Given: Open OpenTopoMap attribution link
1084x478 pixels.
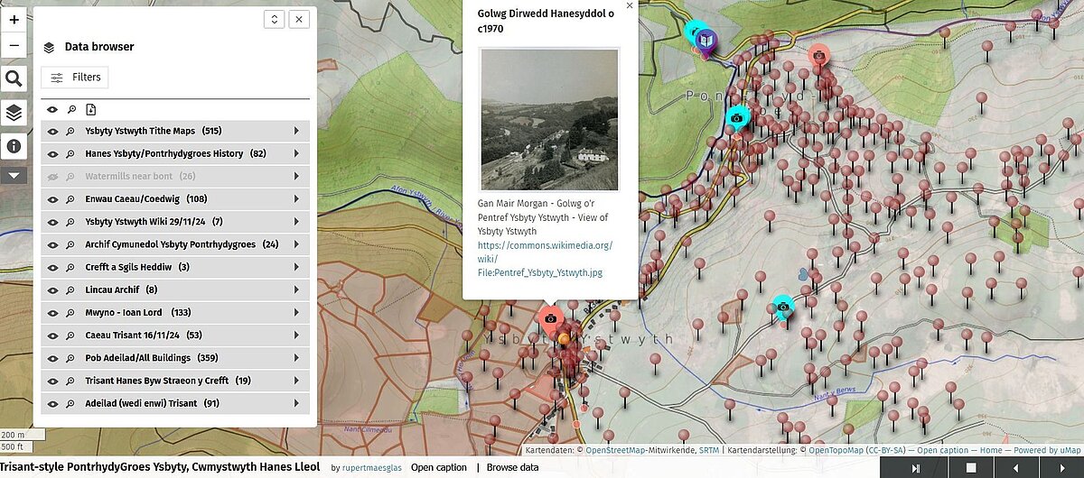Looking at the screenshot, I should (x=835, y=449).
